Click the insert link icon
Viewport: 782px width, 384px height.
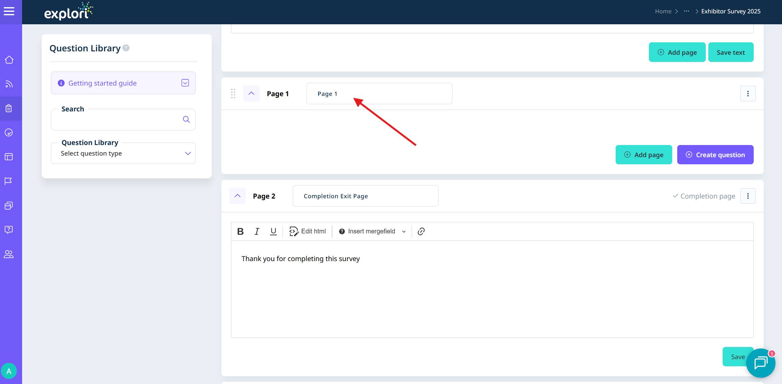pos(421,231)
